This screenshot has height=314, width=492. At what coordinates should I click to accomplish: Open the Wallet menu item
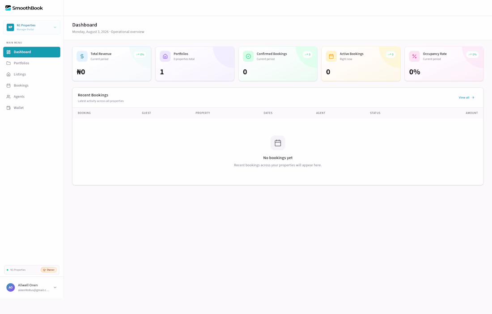pos(32,108)
